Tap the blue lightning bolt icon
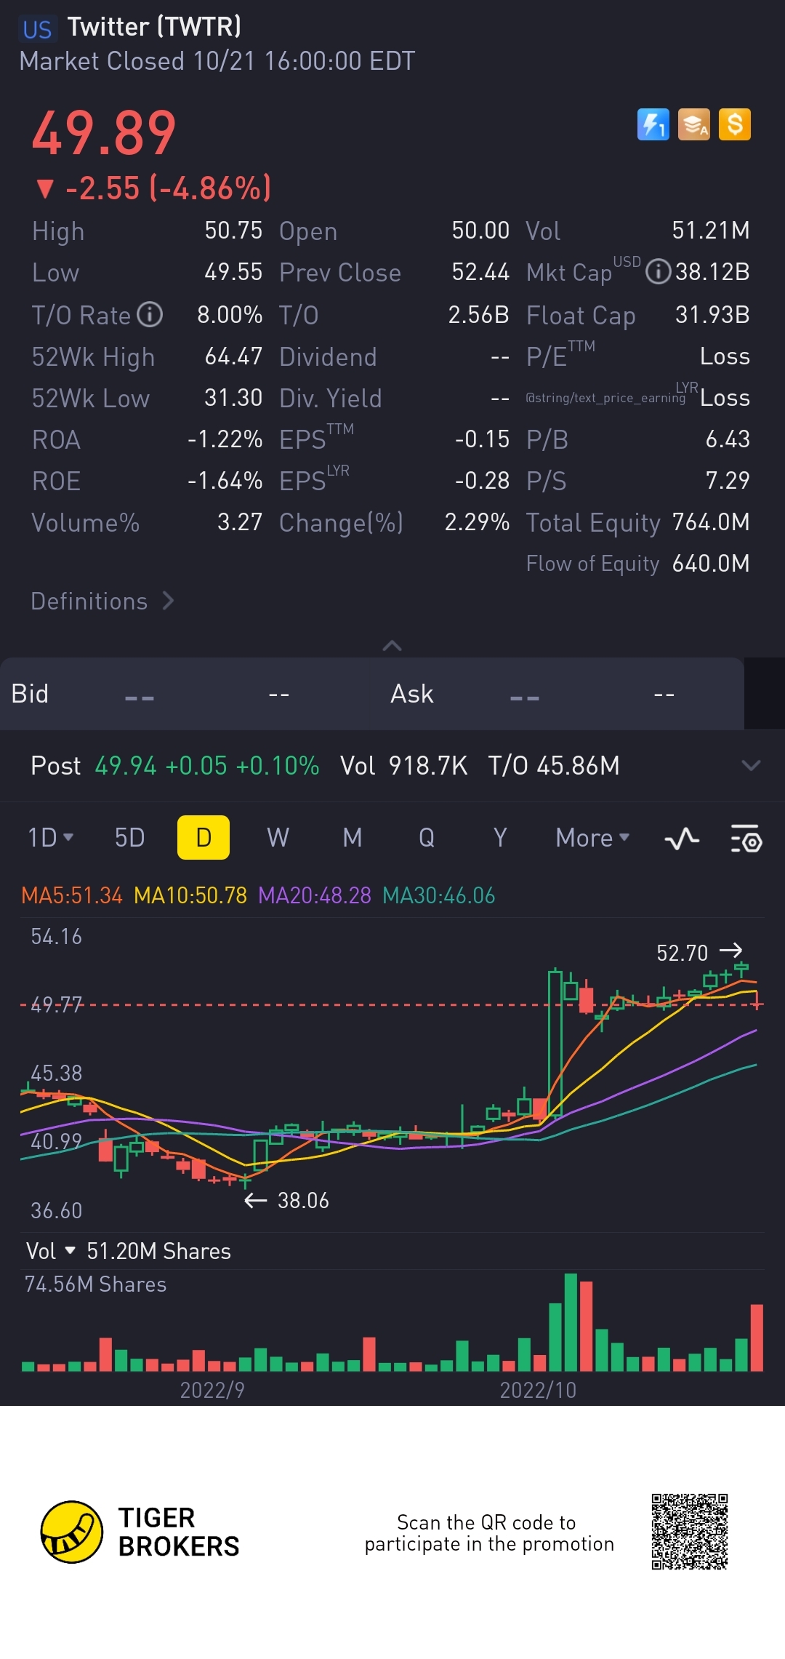The height and width of the screenshot is (1659, 785). [x=653, y=124]
